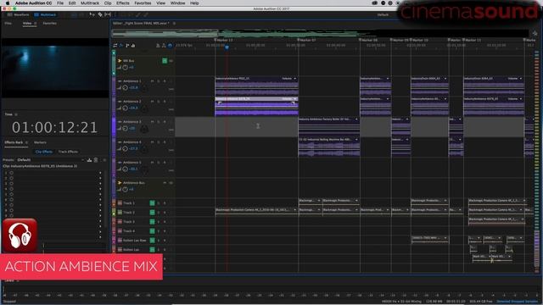Mute the Ambience 4 track

click(152, 142)
